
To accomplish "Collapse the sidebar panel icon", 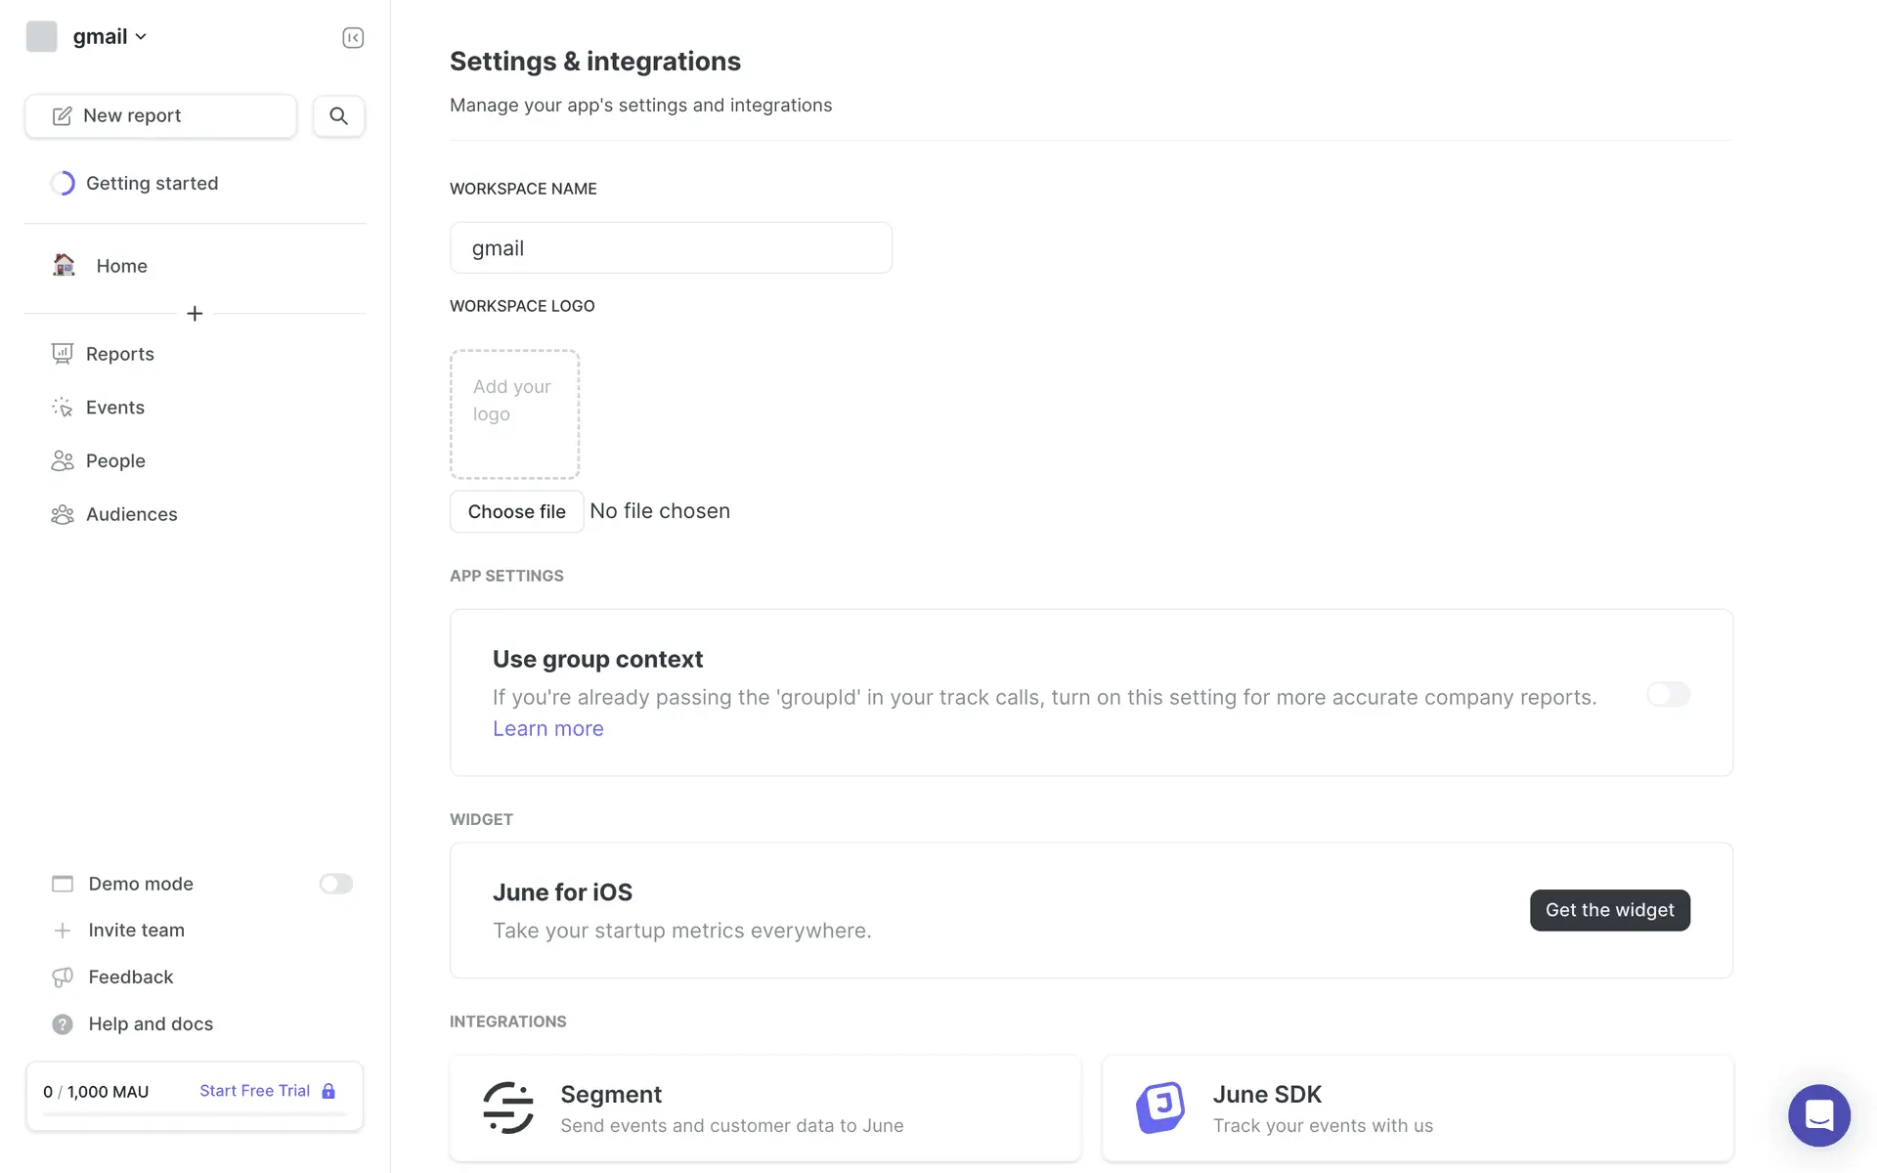I will coord(353,37).
